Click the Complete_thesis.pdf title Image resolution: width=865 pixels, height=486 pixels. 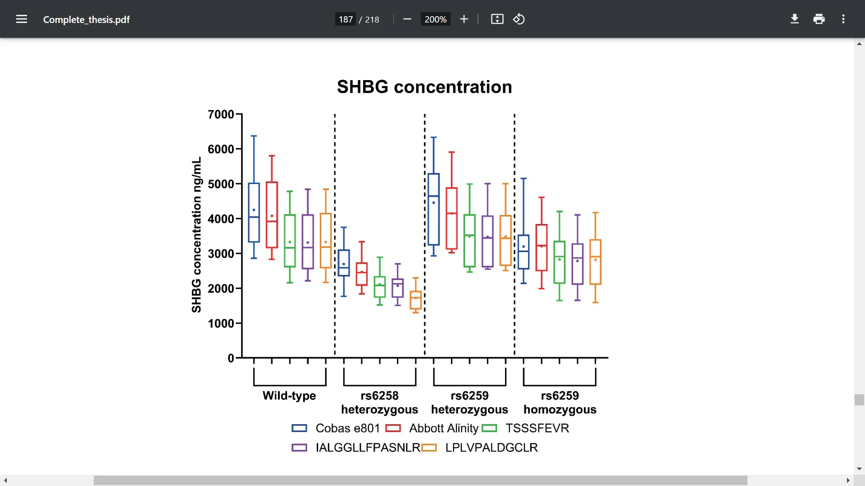point(86,19)
